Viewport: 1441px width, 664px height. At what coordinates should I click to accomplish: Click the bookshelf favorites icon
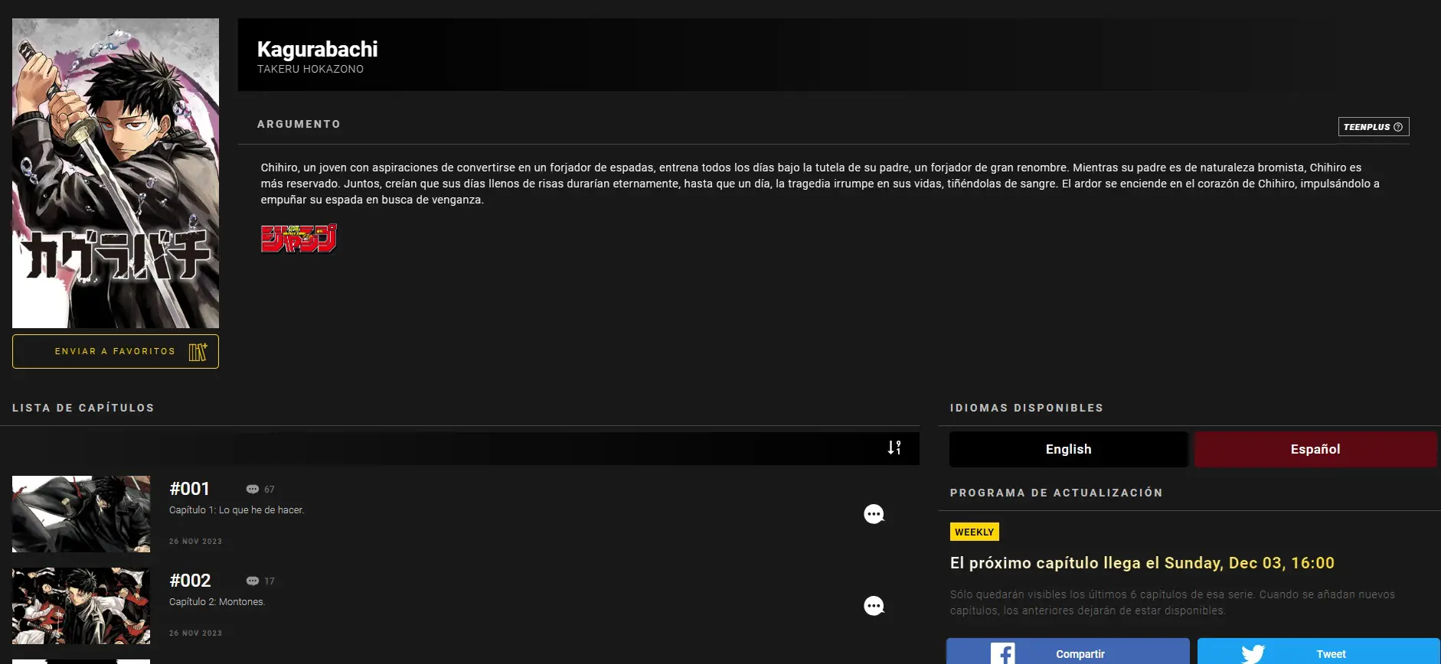coord(198,351)
